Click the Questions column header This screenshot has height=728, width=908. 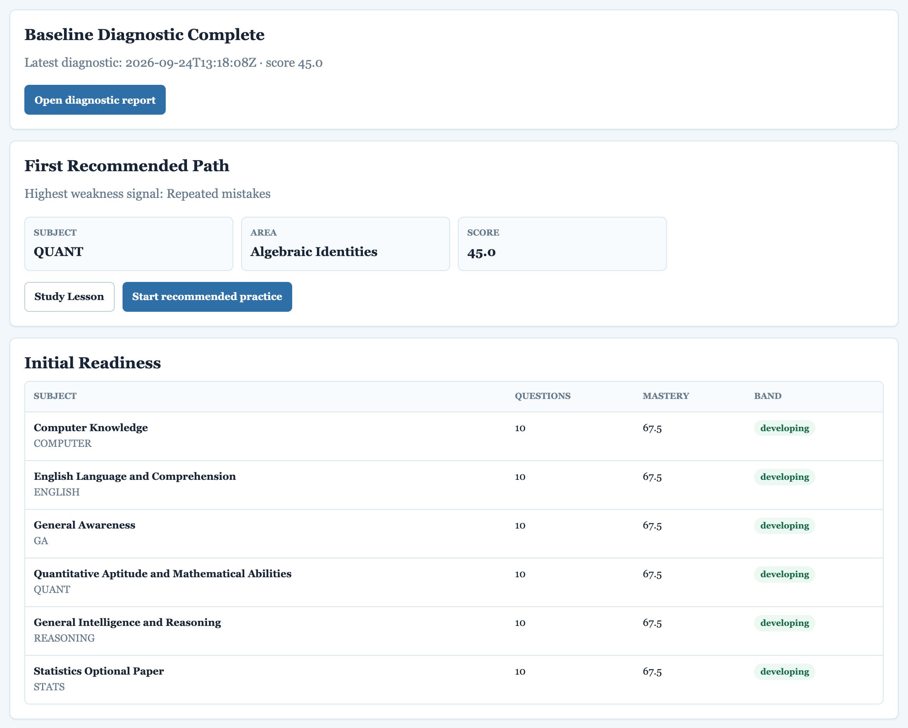542,396
